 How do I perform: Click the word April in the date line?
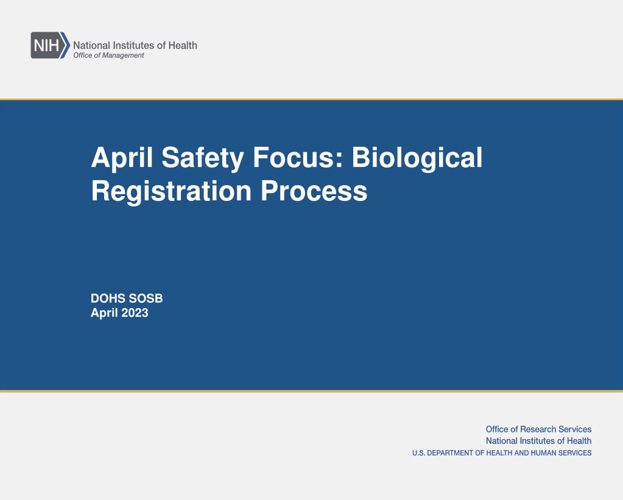point(104,313)
